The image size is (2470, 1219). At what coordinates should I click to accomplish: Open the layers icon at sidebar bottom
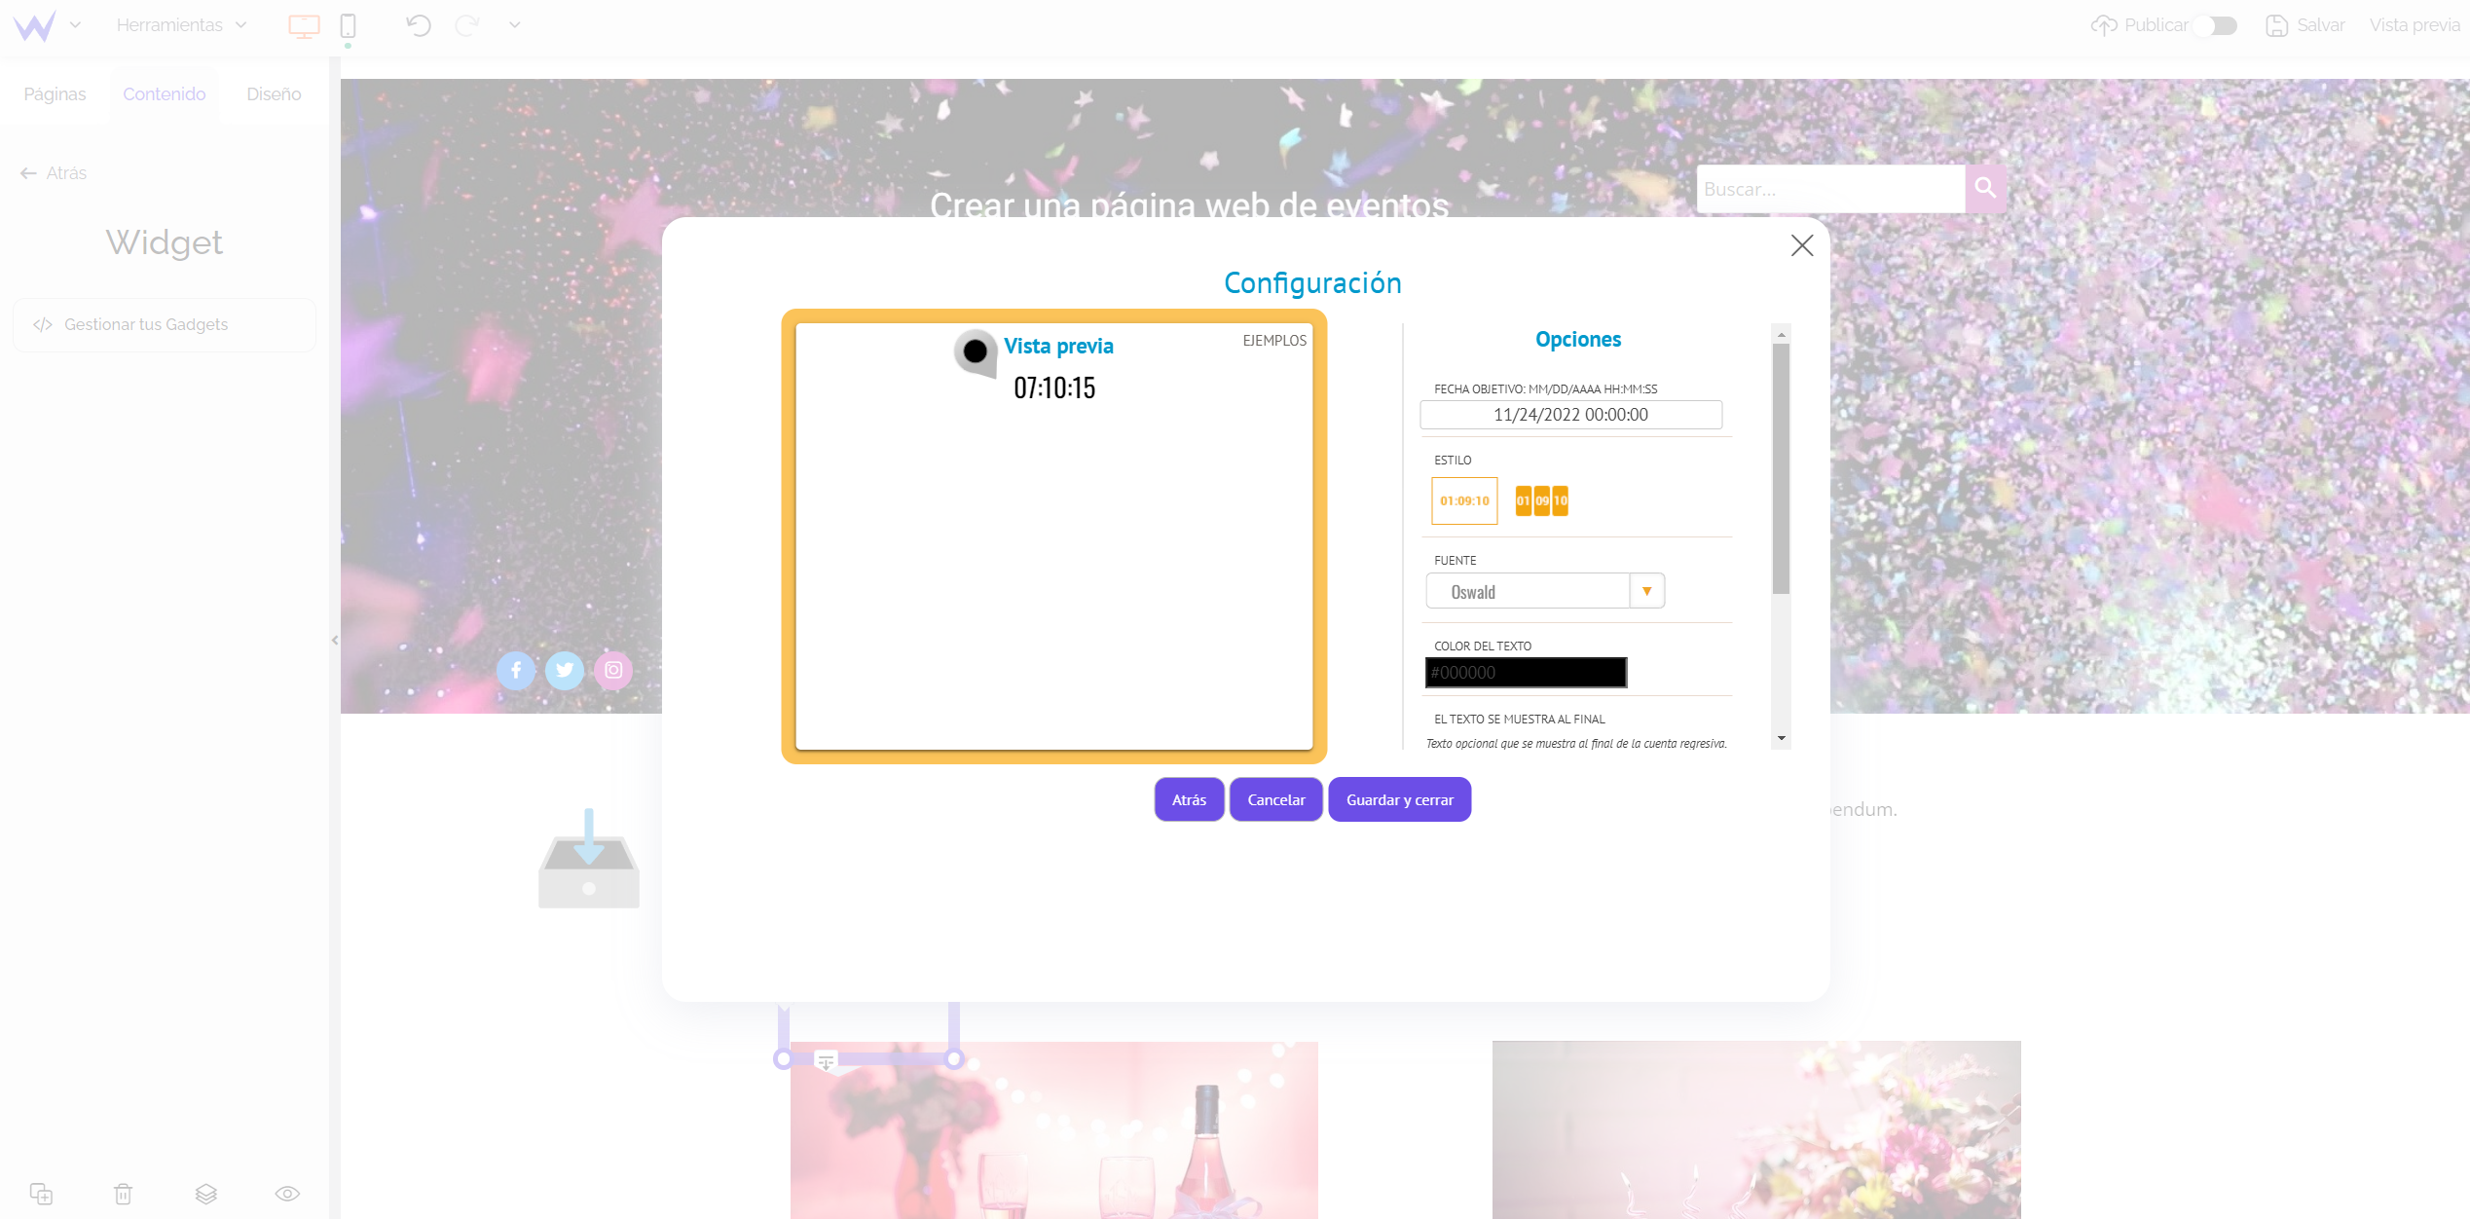click(x=205, y=1194)
